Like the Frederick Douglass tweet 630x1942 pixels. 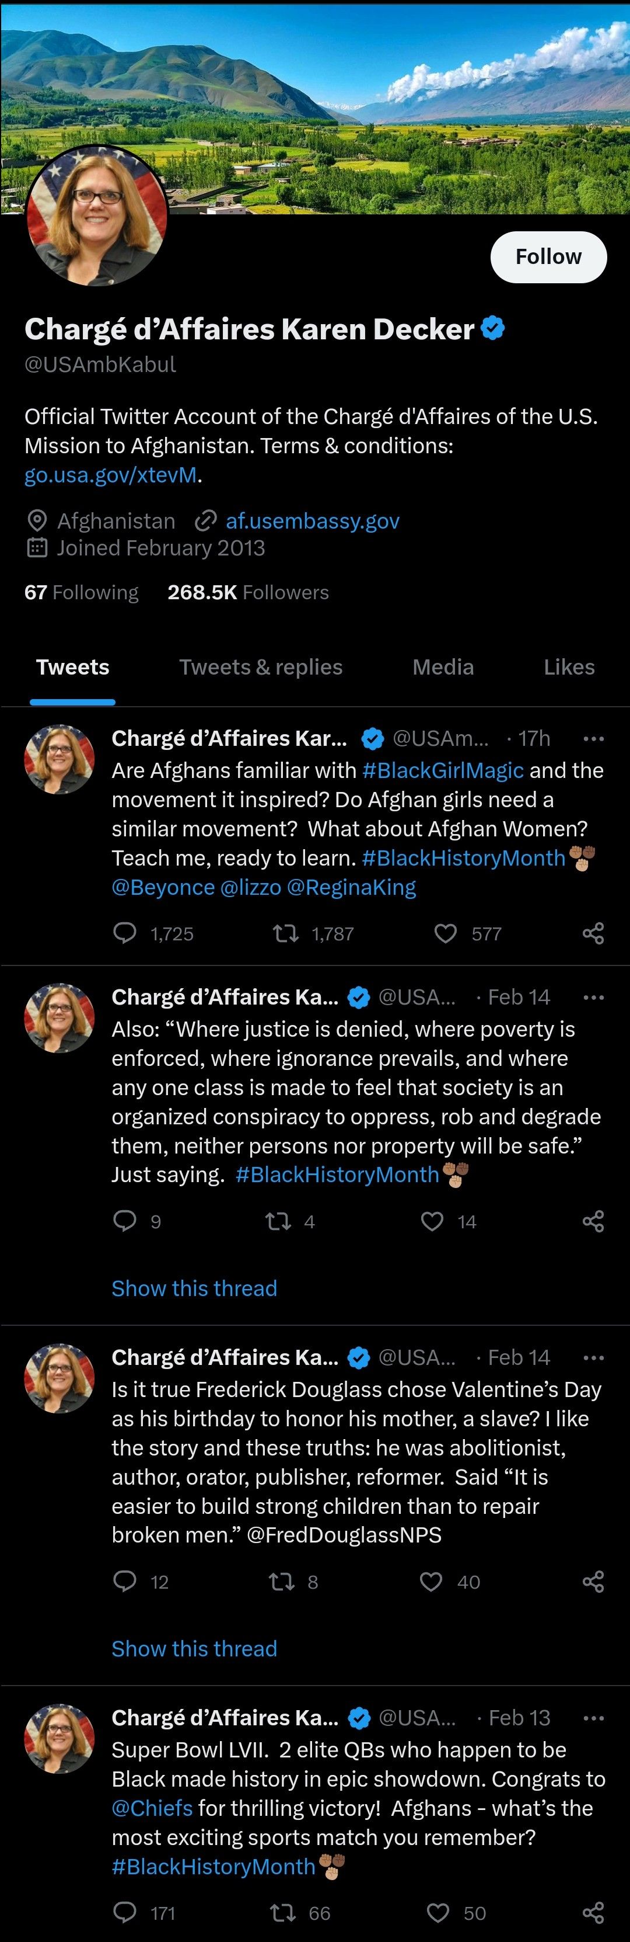[x=431, y=1582]
